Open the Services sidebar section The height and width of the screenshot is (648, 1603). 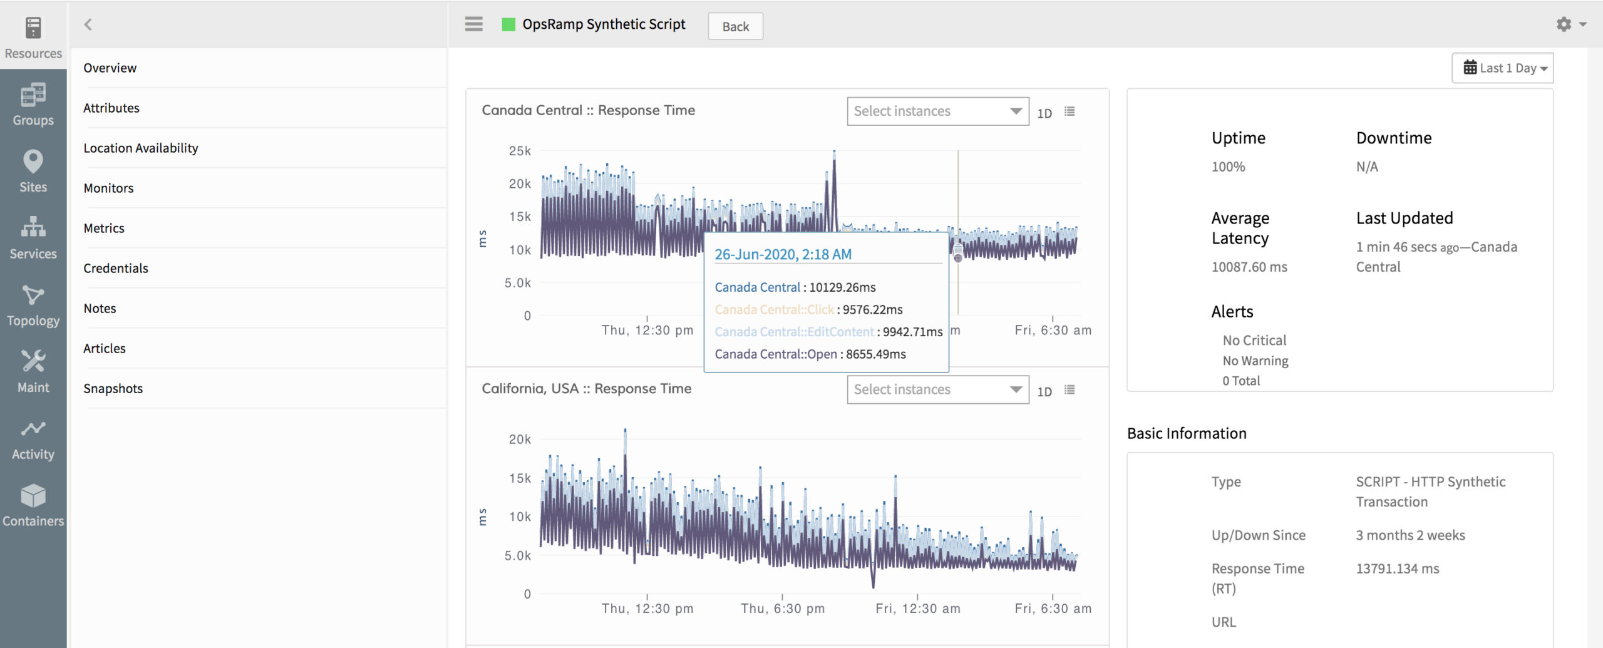pyautogui.click(x=33, y=238)
